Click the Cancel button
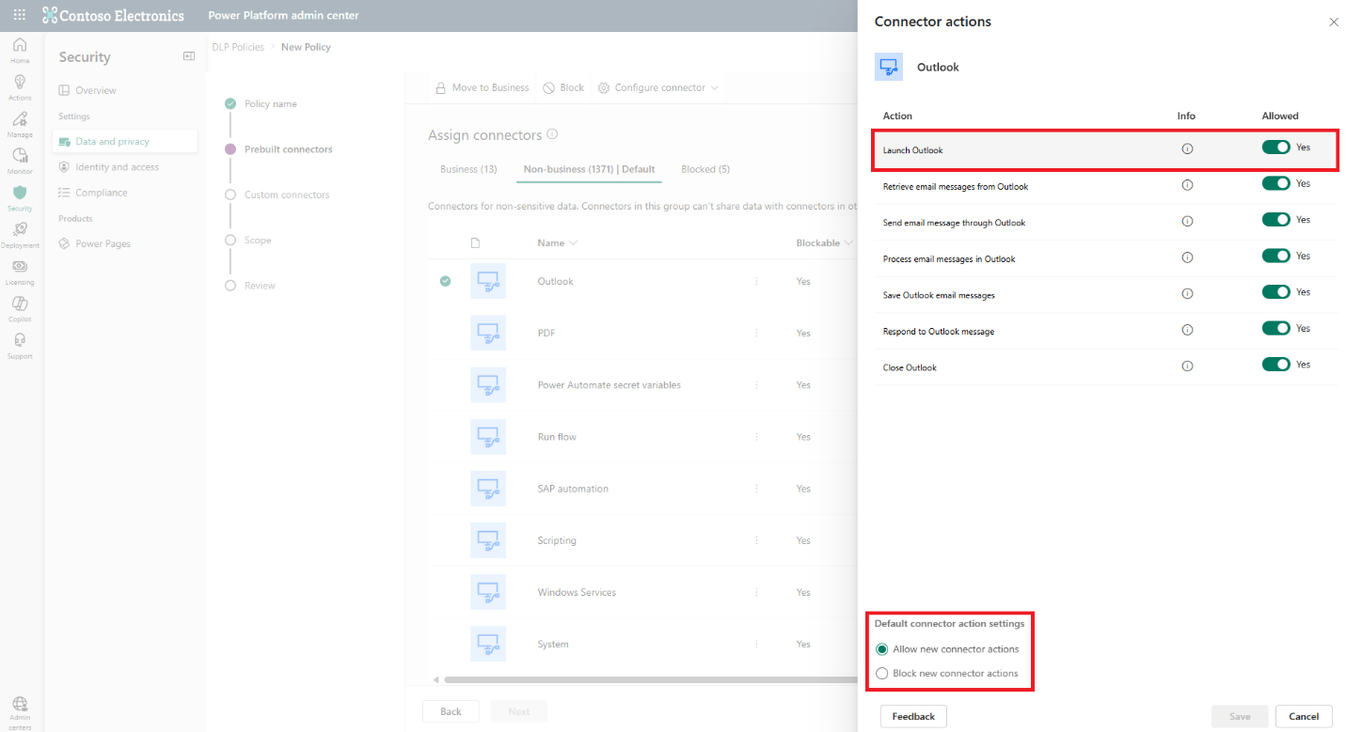The image size is (1346, 732). (1304, 716)
